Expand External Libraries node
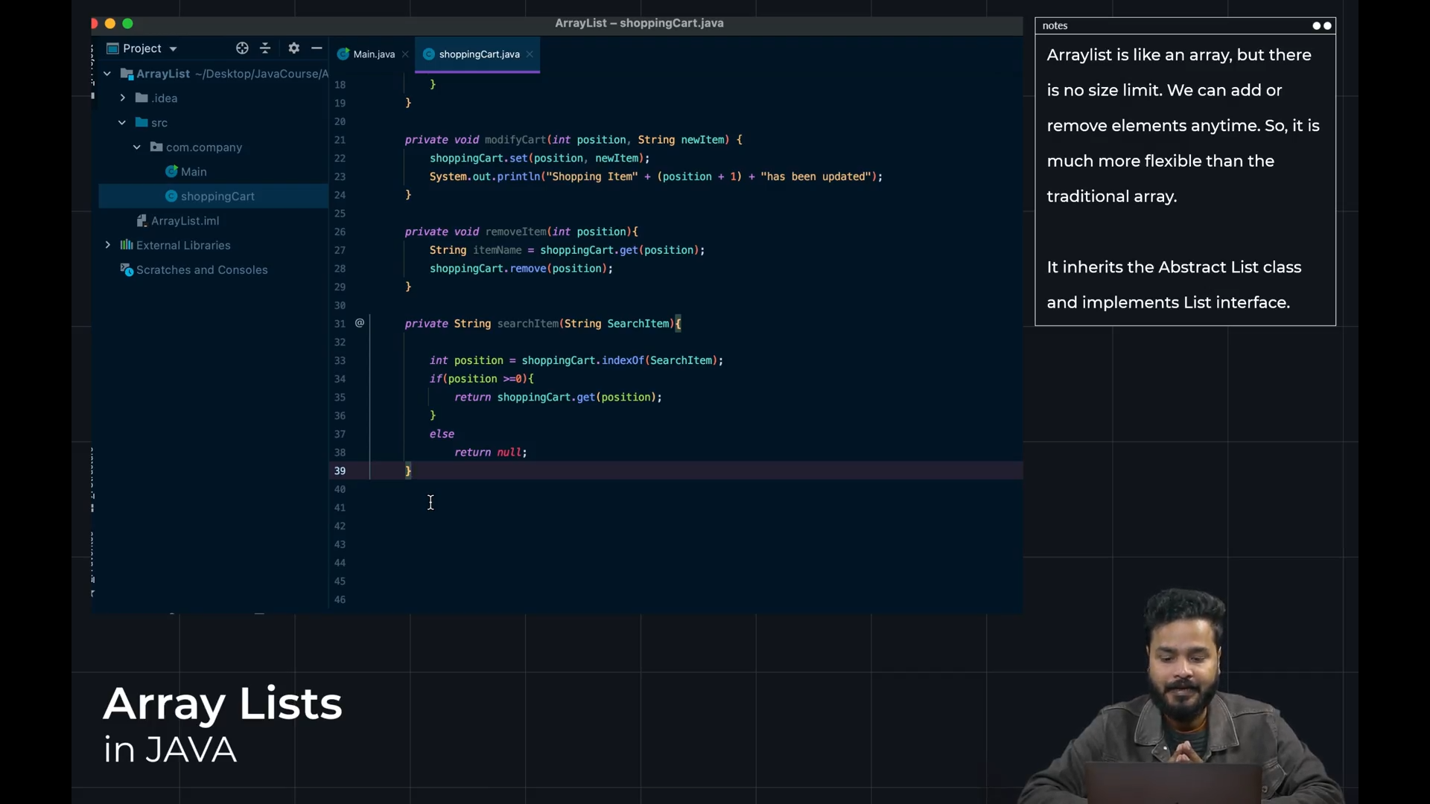 coord(108,245)
